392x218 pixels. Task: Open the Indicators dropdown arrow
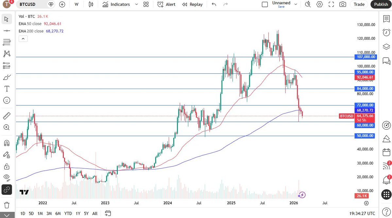coord(137,5)
